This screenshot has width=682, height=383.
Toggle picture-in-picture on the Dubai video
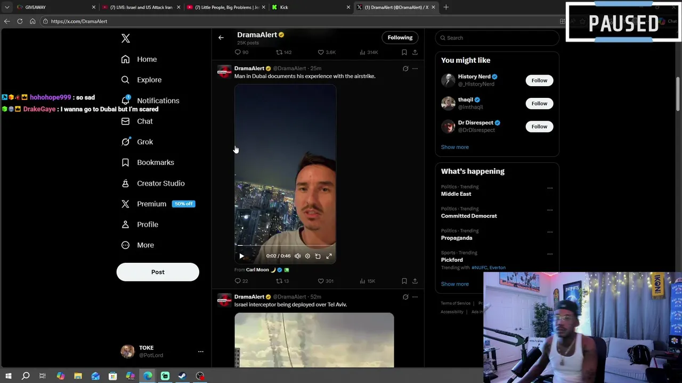pyautogui.click(x=318, y=256)
